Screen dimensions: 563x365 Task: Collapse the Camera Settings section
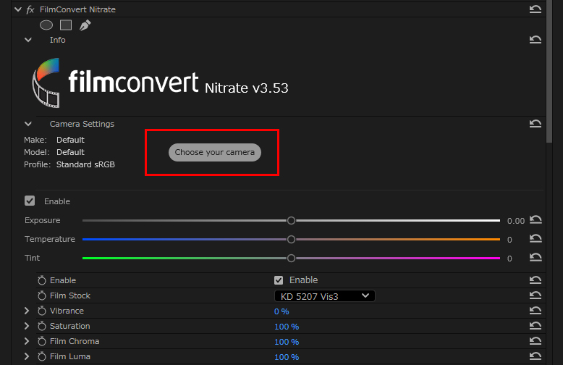pos(28,124)
